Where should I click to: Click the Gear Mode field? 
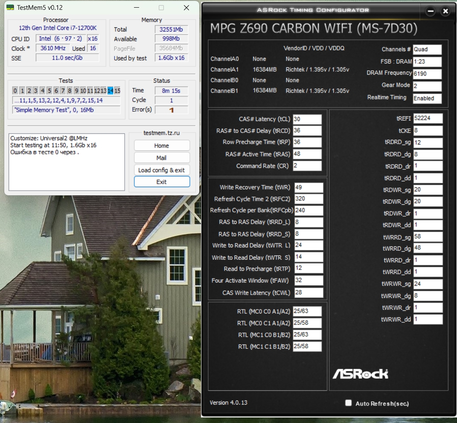pos(427,86)
